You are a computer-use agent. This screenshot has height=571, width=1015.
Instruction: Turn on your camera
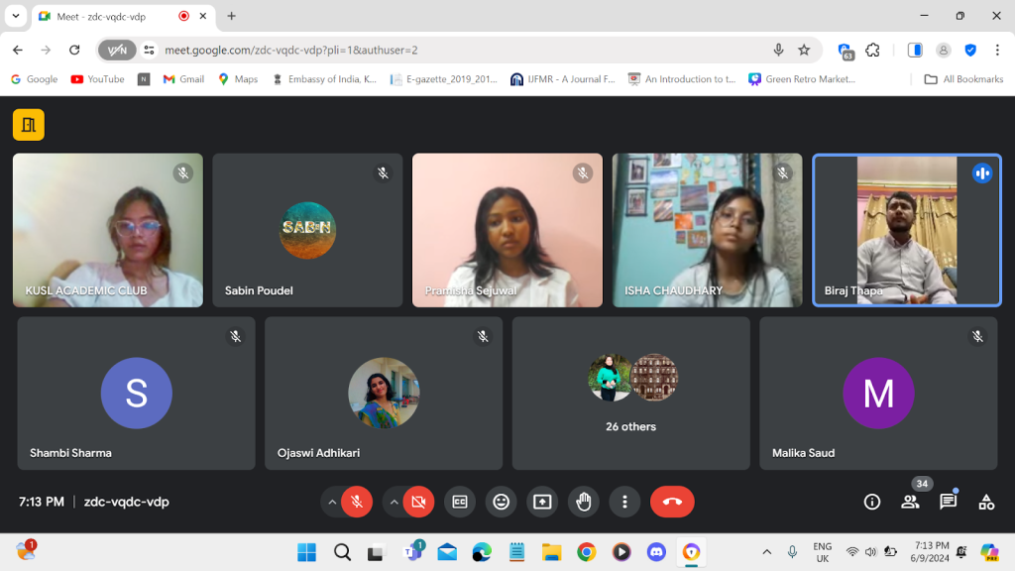pos(418,502)
